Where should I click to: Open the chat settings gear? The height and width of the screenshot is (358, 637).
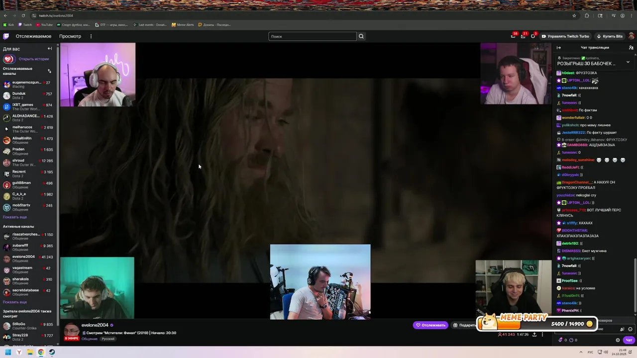pos(618,340)
